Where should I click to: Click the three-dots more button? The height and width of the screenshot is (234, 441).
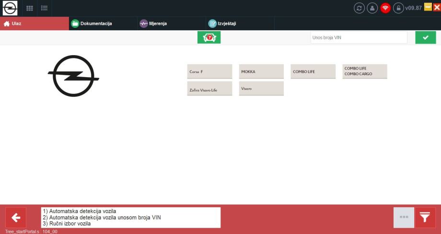point(404,217)
